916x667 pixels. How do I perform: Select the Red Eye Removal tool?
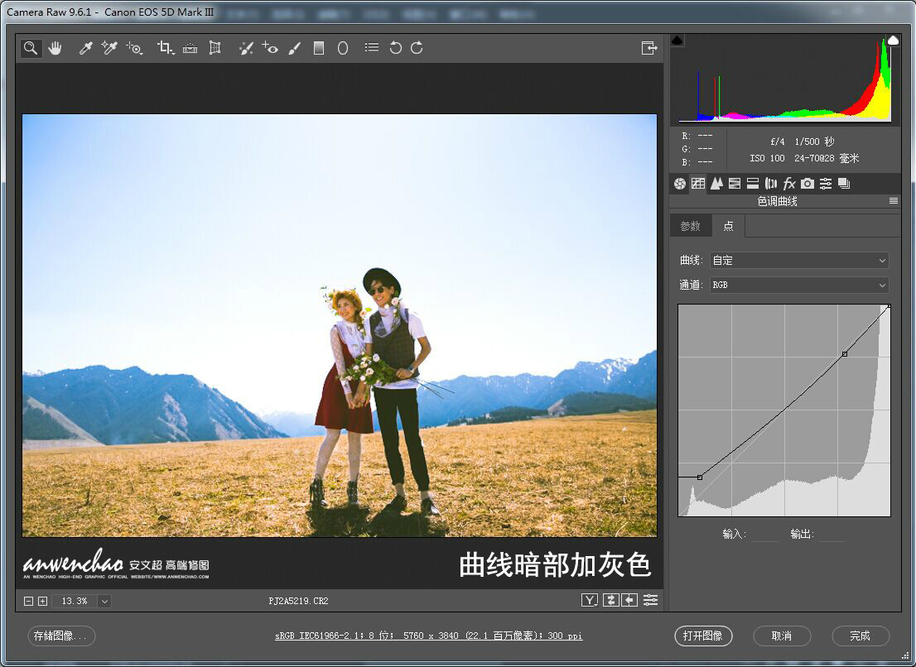270,48
